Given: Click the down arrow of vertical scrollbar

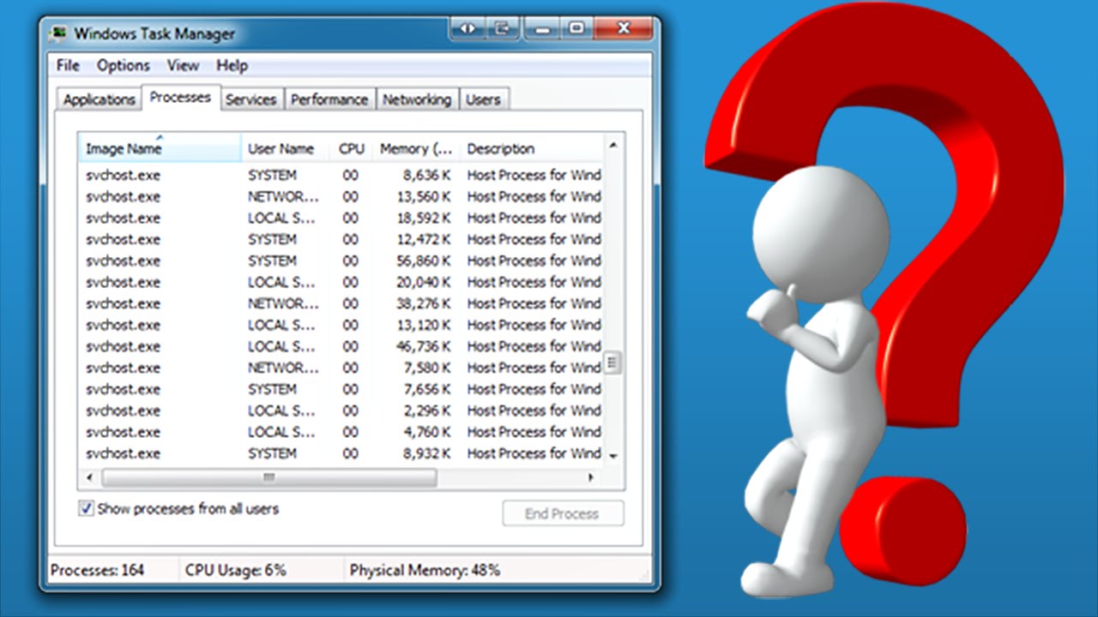Looking at the screenshot, I should tap(612, 455).
